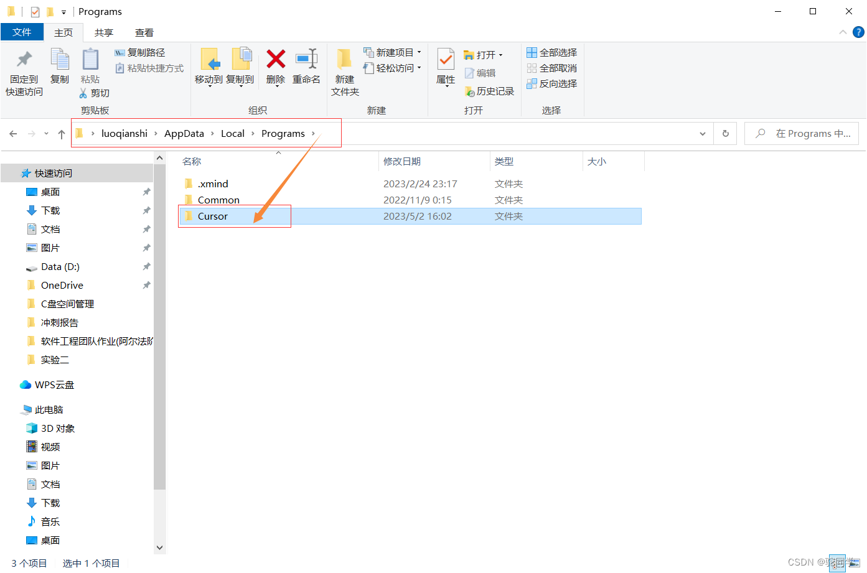867x573 pixels.
Task: Click the Search Programs input field
Action: tap(802, 134)
